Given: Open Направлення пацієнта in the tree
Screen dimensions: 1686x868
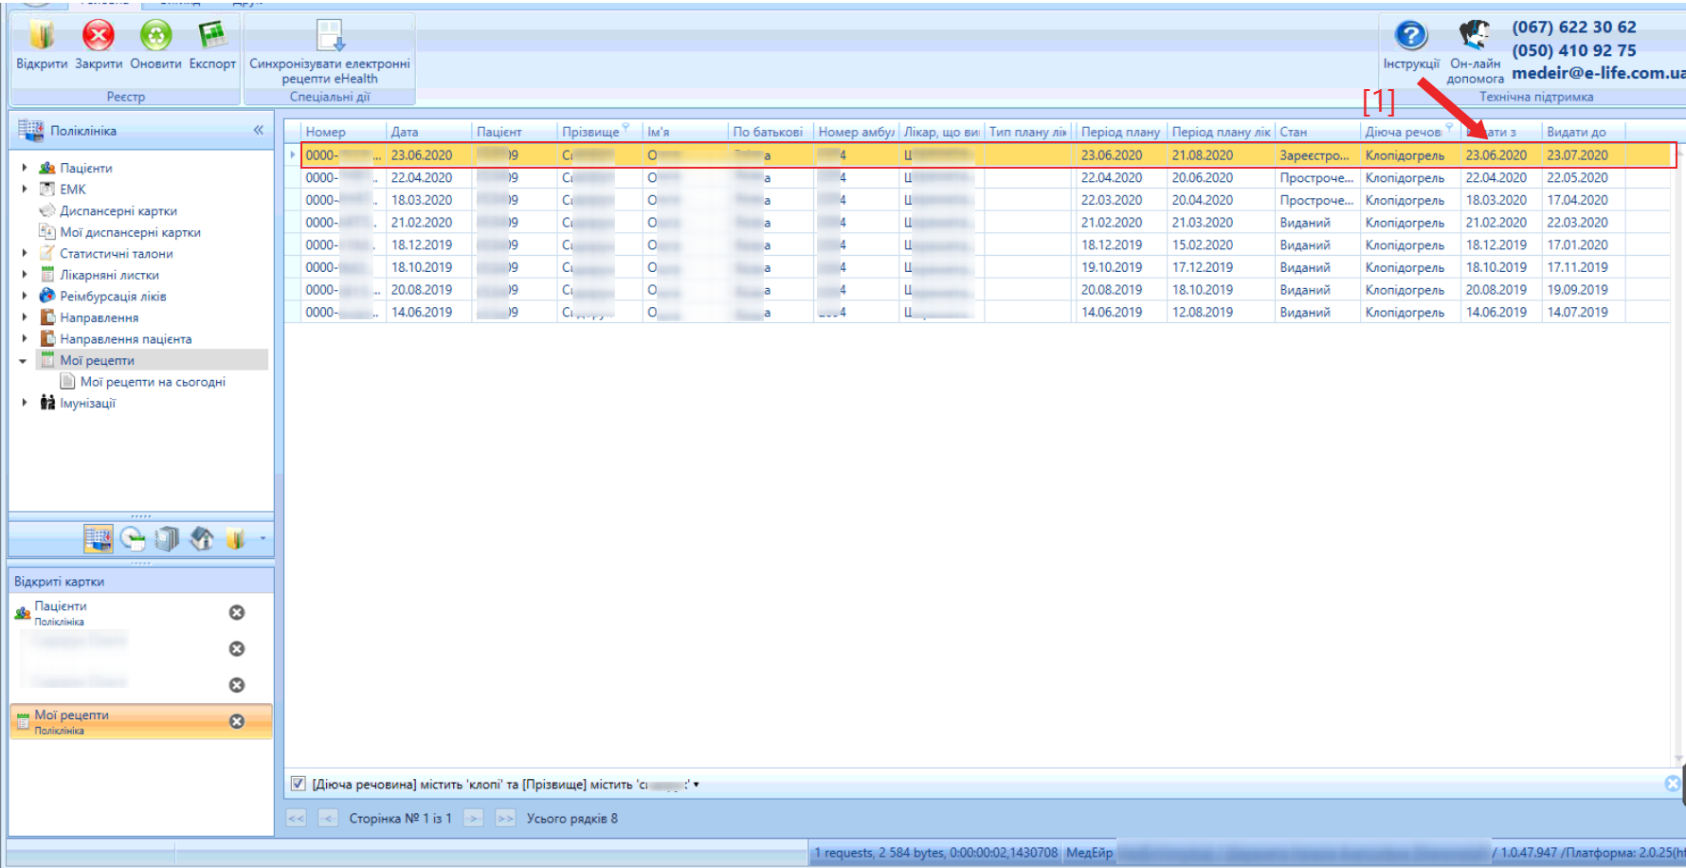Looking at the screenshot, I should point(126,338).
